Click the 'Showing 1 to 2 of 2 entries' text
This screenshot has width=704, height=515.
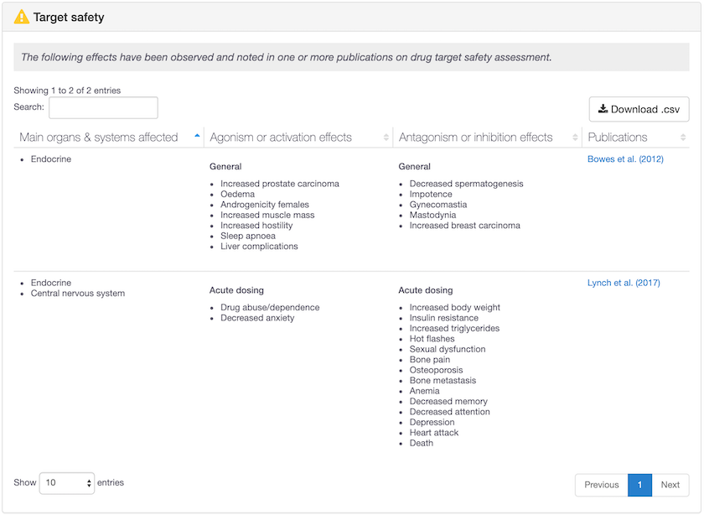[67, 91]
